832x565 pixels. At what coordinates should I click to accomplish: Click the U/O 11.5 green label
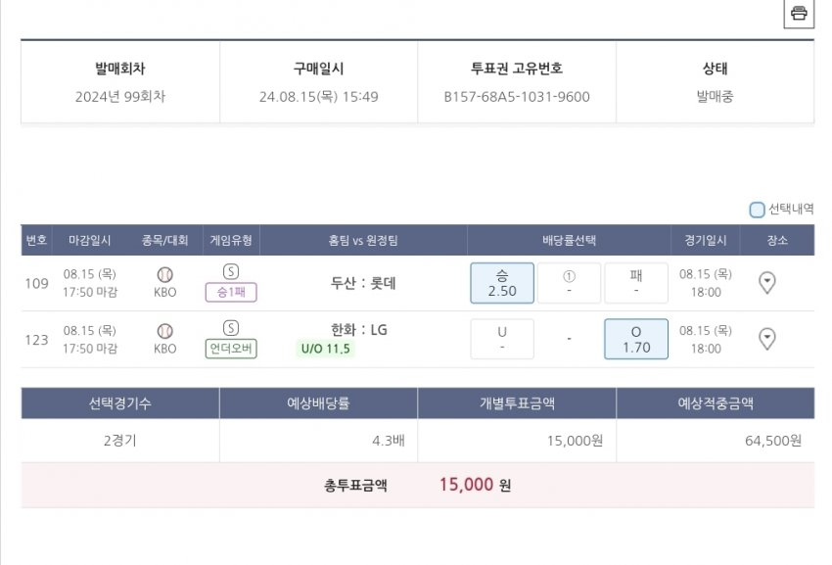pyautogui.click(x=325, y=349)
